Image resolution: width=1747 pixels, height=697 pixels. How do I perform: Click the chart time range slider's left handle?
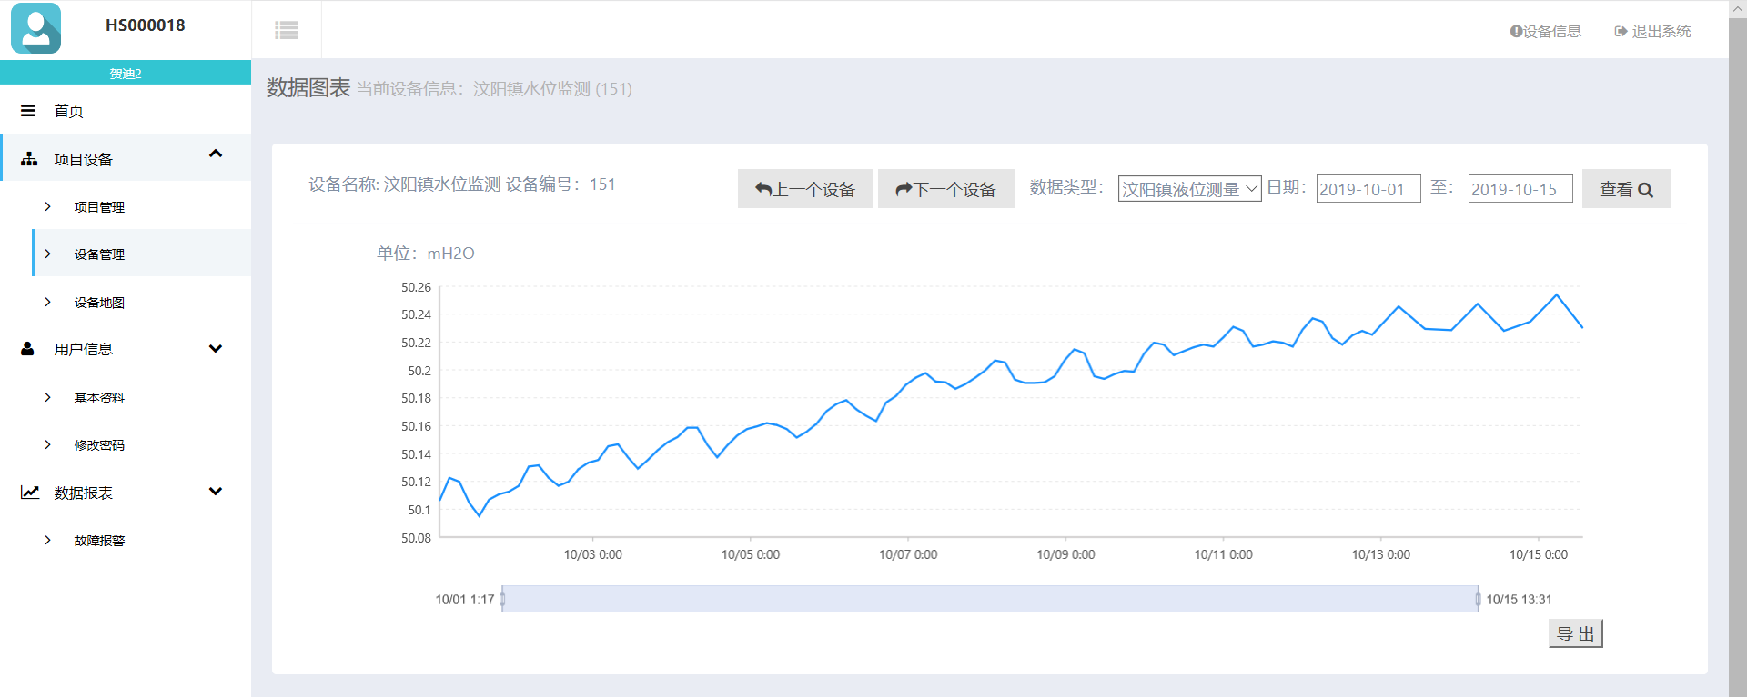[502, 599]
